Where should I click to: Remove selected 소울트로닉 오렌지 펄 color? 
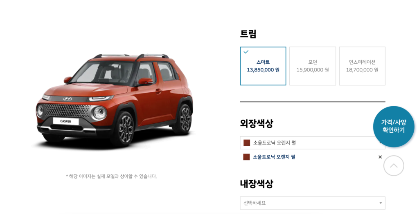(380, 157)
